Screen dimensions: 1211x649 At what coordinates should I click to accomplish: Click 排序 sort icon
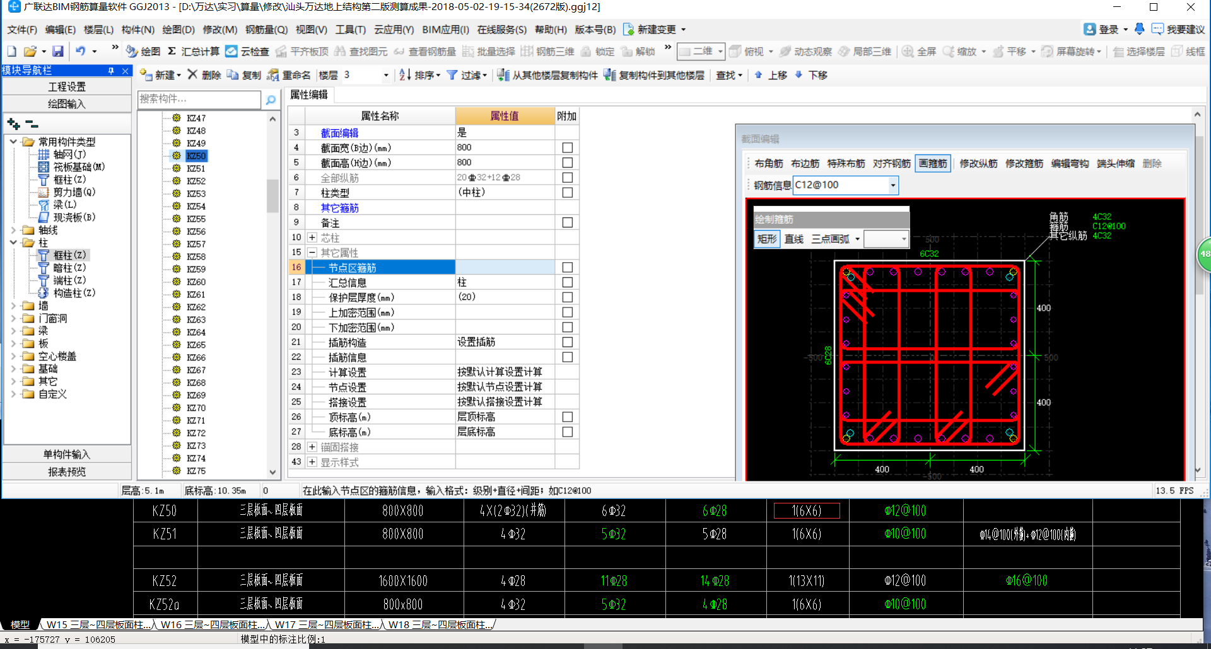coord(405,75)
